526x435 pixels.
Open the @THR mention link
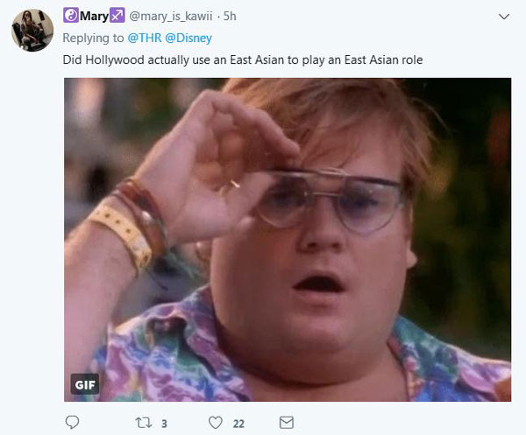pos(145,38)
